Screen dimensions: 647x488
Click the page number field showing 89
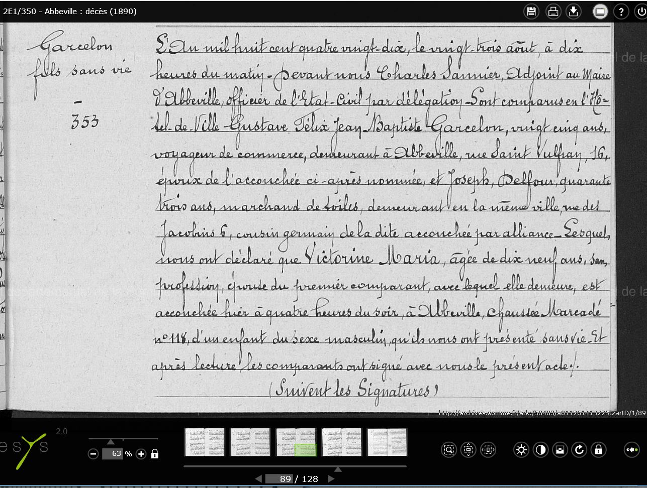coord(280,479)
